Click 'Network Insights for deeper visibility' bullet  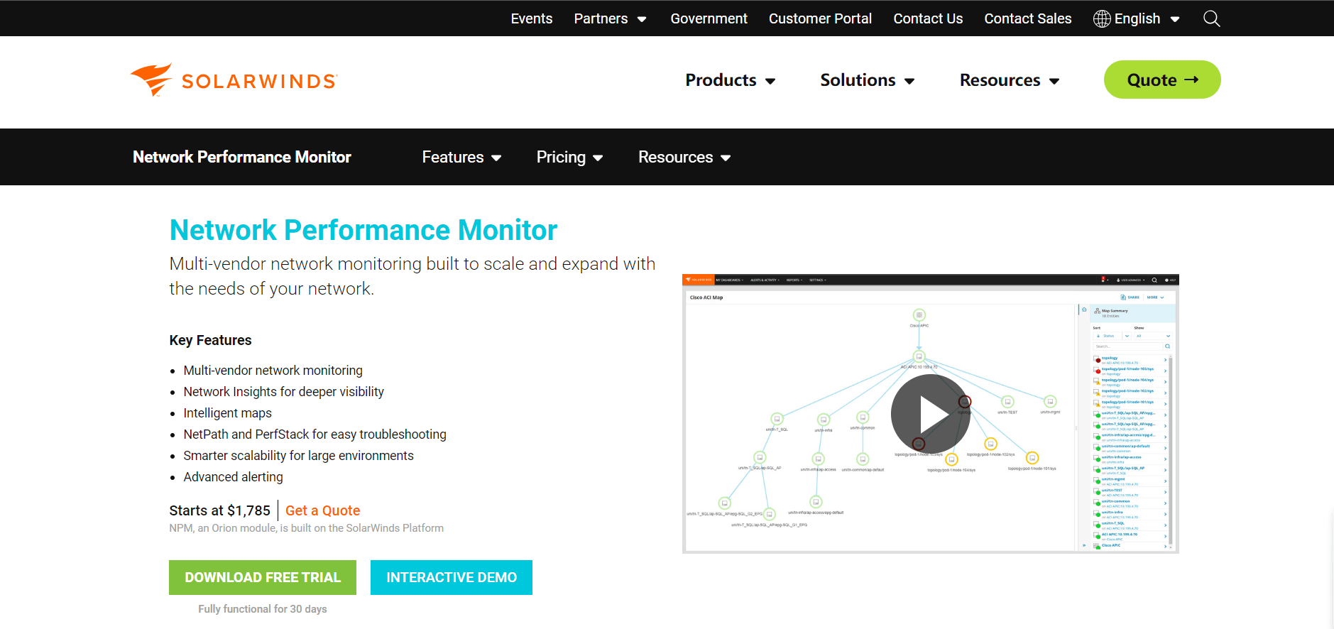283,392
